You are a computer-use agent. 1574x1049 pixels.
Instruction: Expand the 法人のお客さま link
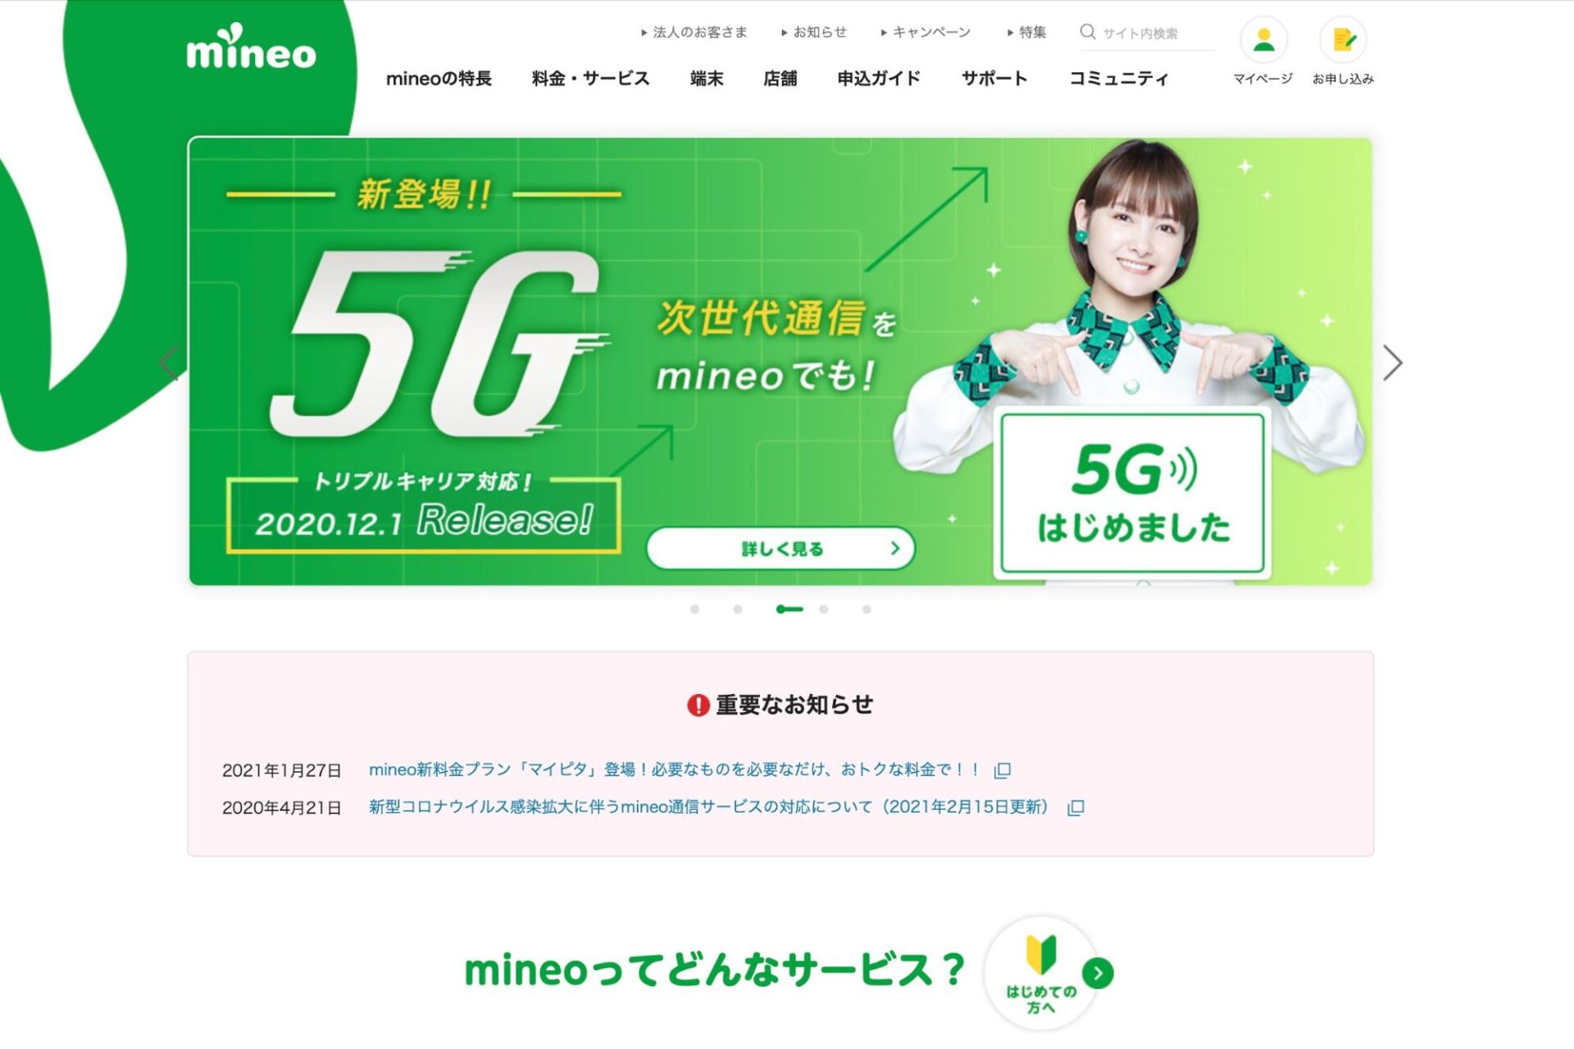pyautogui.click(x=694, y=32)
